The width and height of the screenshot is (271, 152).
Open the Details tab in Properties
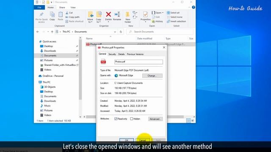122,54
